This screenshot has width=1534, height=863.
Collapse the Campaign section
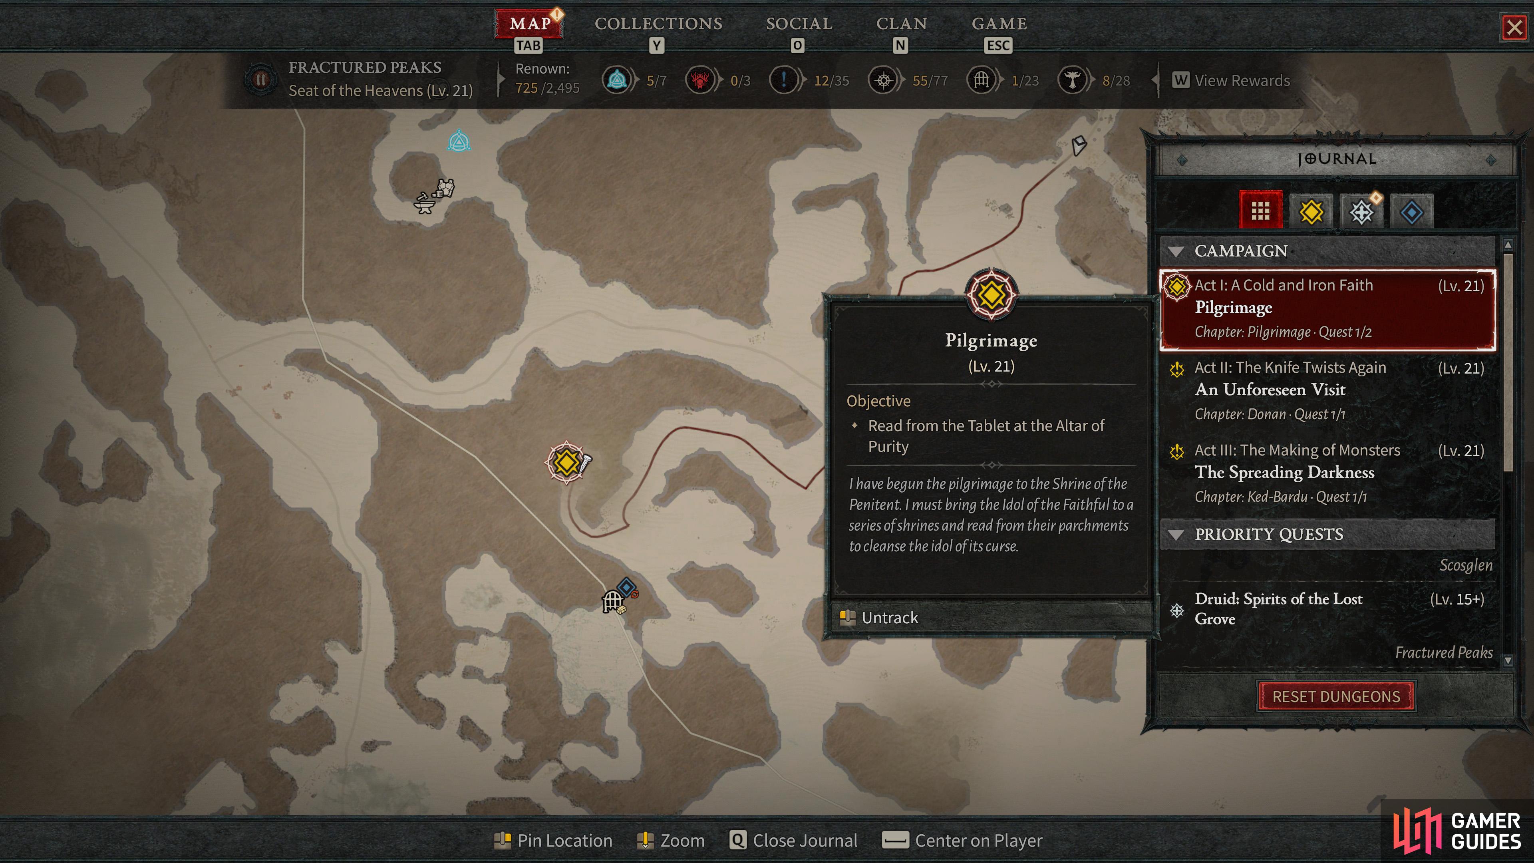tap(1176, 251)
